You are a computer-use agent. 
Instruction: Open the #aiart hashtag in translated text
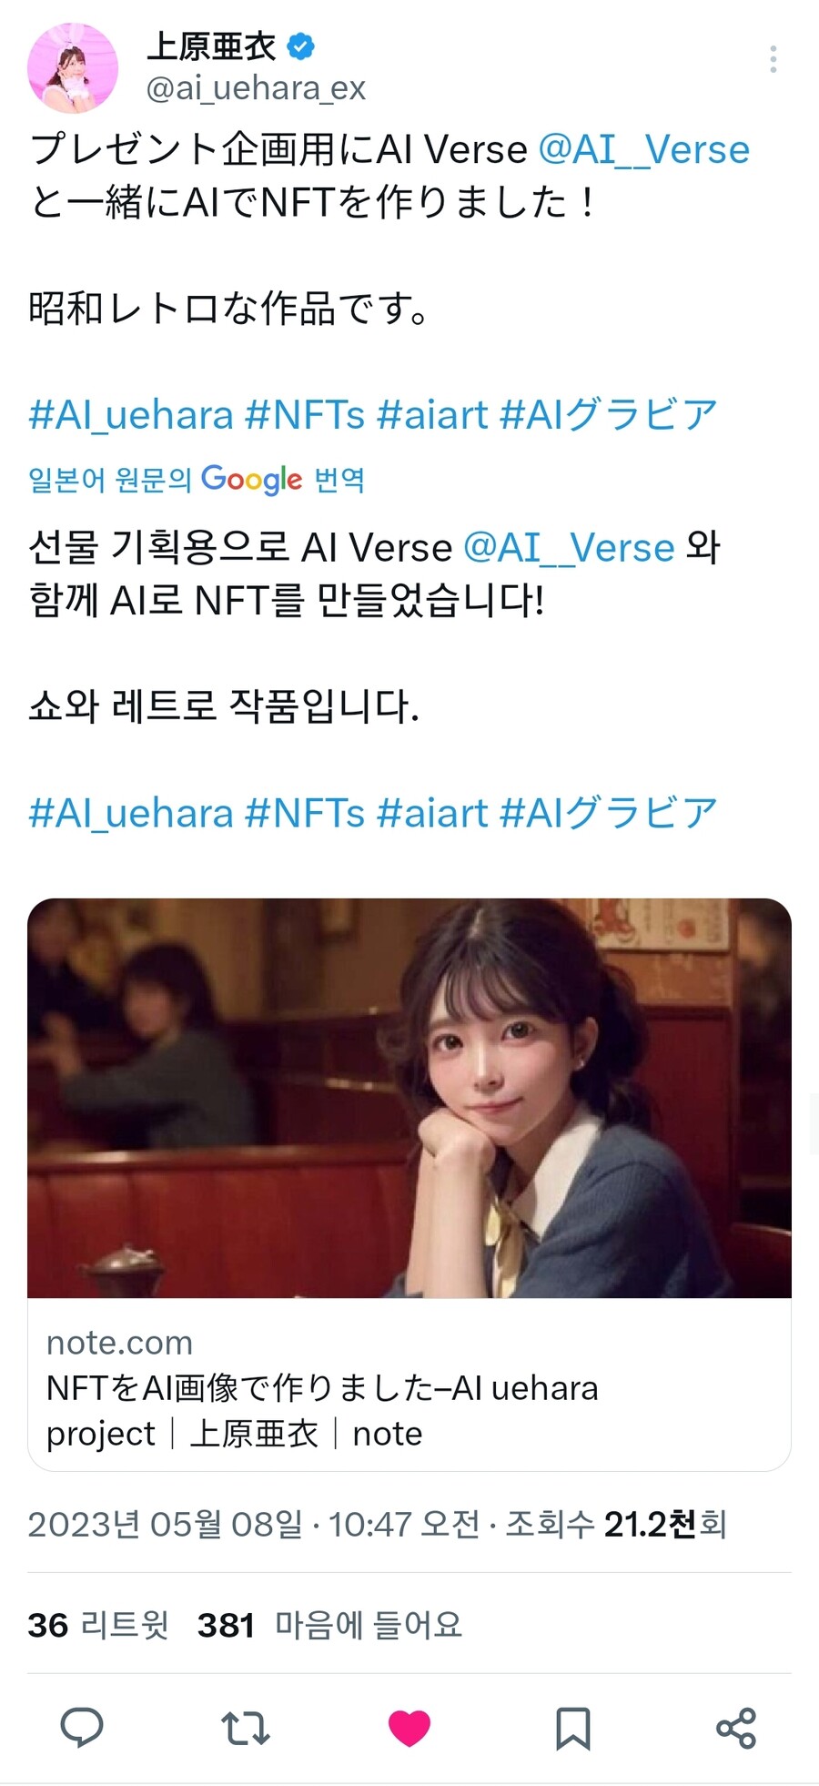click(x=432, y=813)
